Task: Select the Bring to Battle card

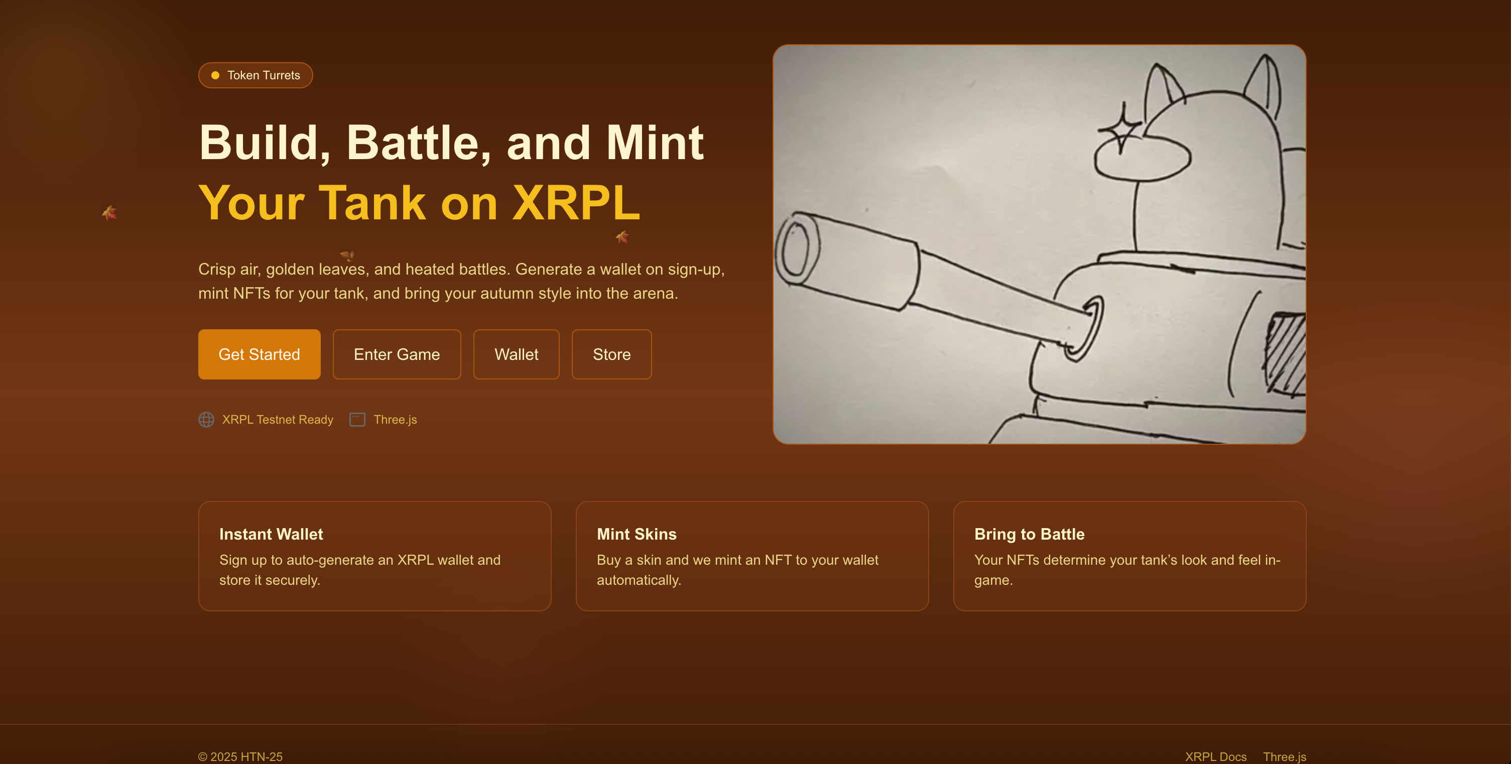Action: [1129, 556]
